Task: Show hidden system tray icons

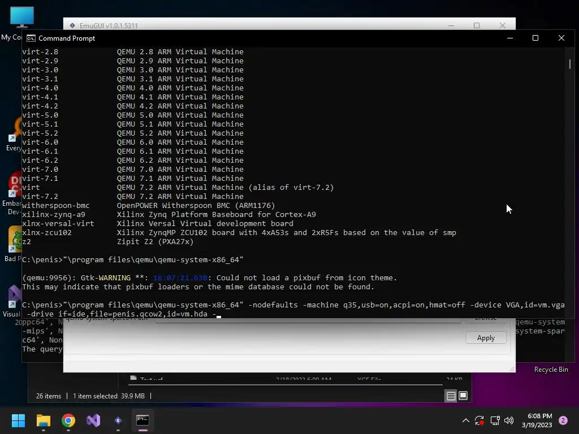Action: coord(466,420)
